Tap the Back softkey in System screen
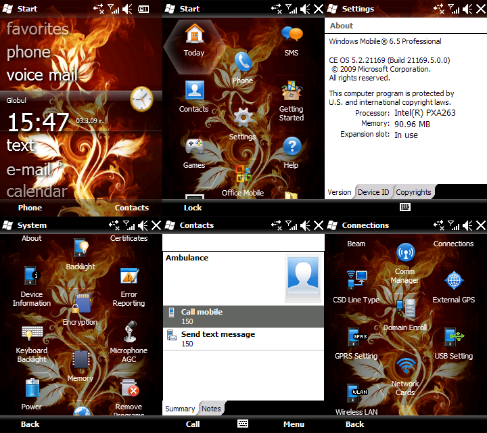The height and width of the screenshot is (433, 487). point(30,424)
